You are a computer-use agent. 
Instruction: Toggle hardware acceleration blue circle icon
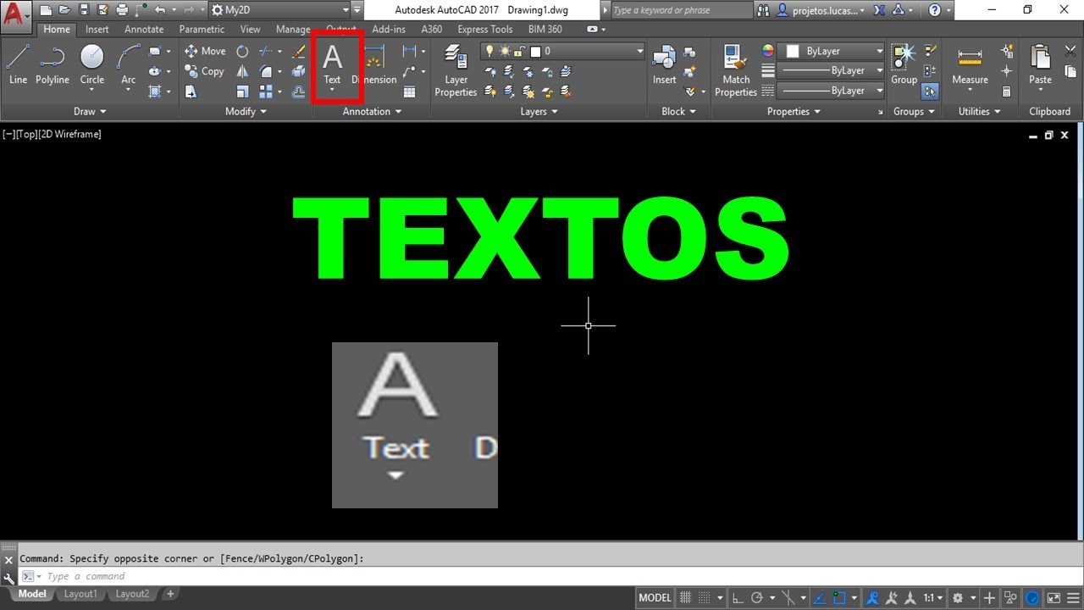coord(1032,597)
